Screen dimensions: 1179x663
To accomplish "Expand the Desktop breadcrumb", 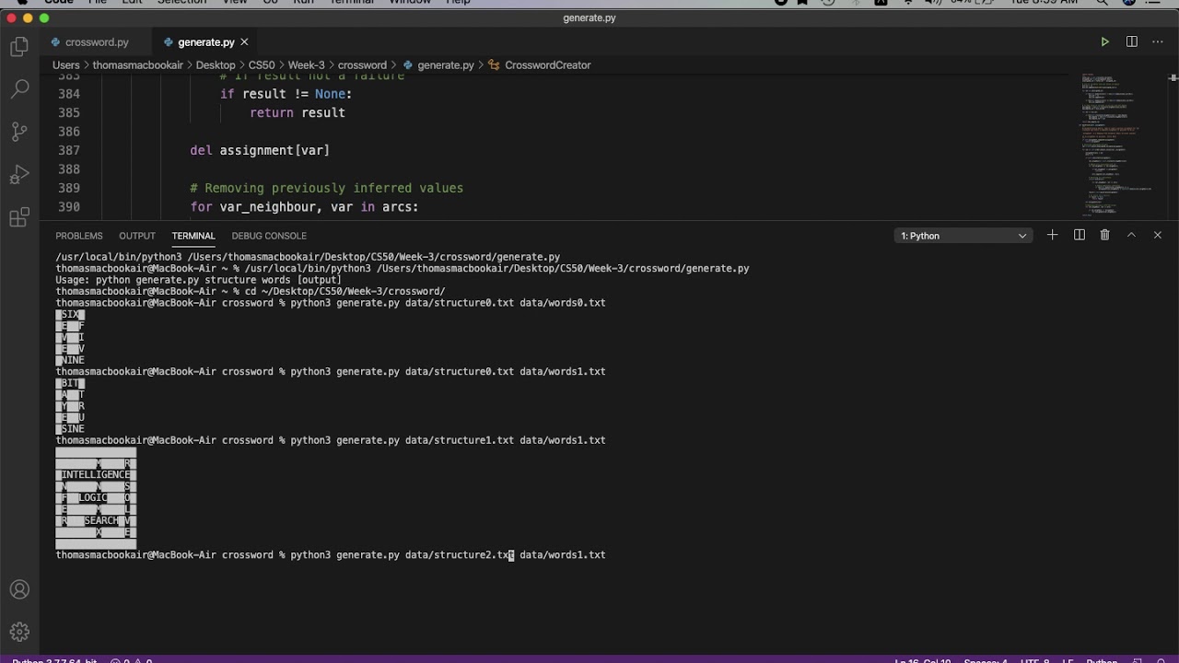I will pyautogui.click(x=216, y=65).
